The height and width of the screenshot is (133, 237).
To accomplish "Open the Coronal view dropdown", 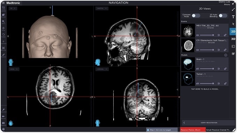I will pyautogui.click(x=102, y=69).
